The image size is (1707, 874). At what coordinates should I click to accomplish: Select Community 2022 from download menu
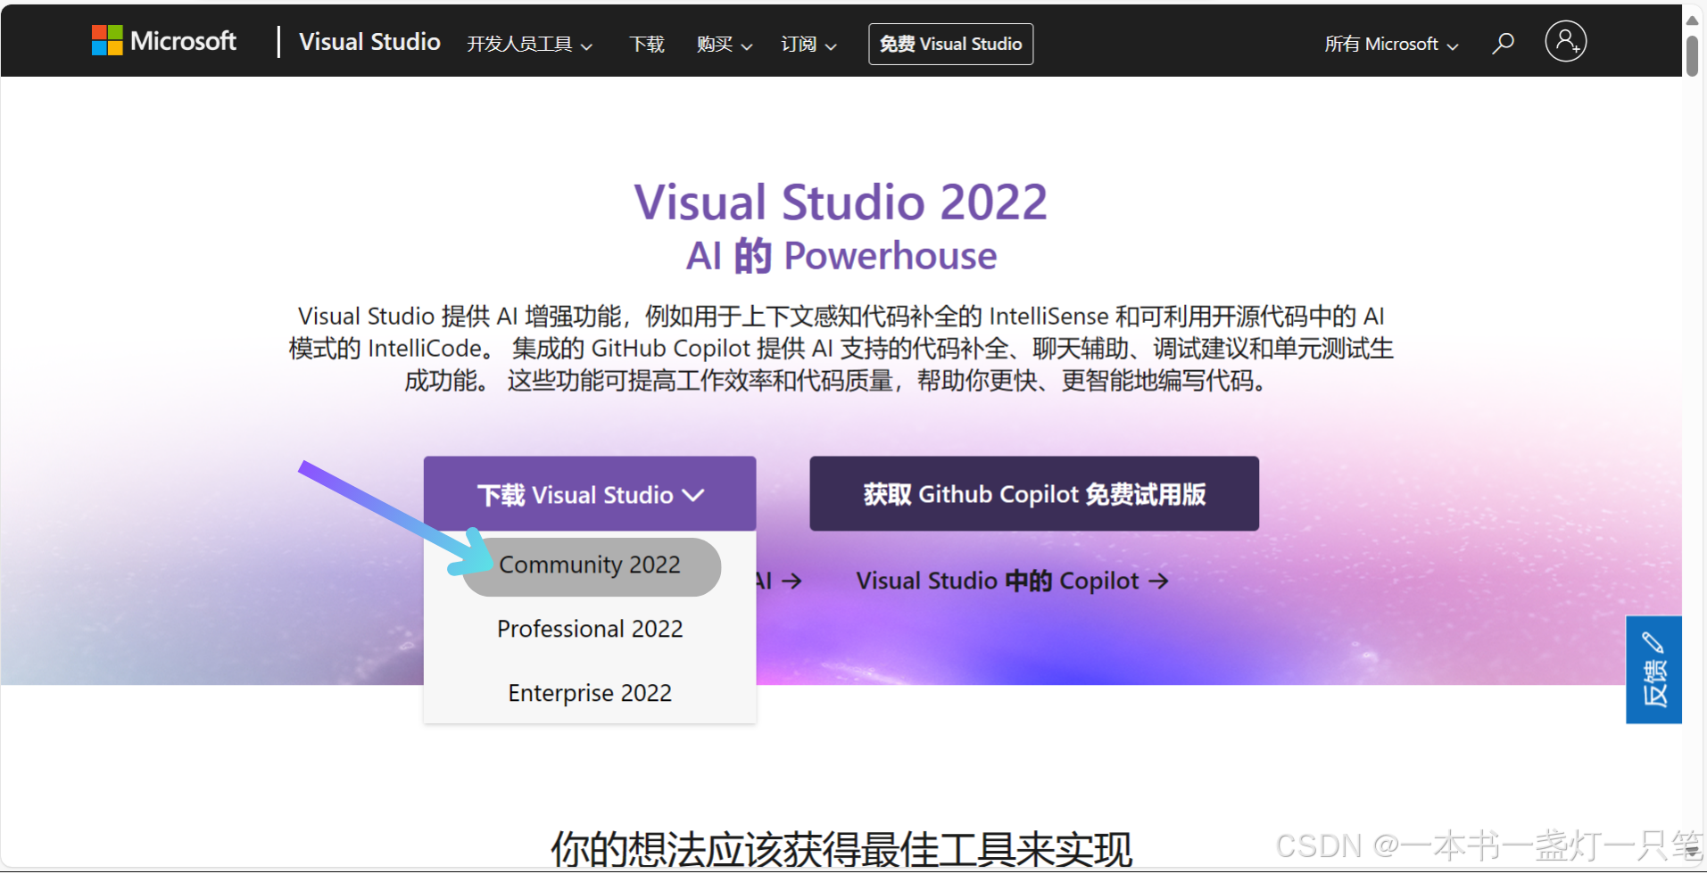click(591, 565)
